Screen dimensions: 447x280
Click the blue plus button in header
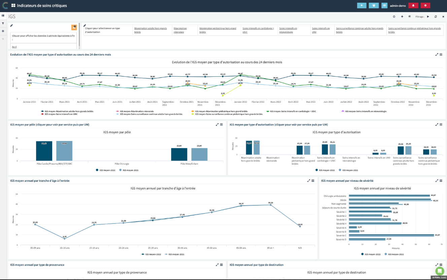[362, 5]
